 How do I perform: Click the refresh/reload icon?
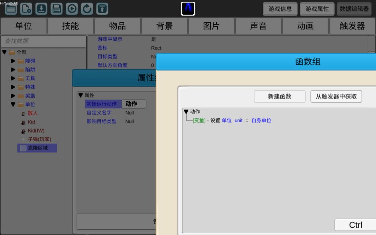[x=87, y=9]
